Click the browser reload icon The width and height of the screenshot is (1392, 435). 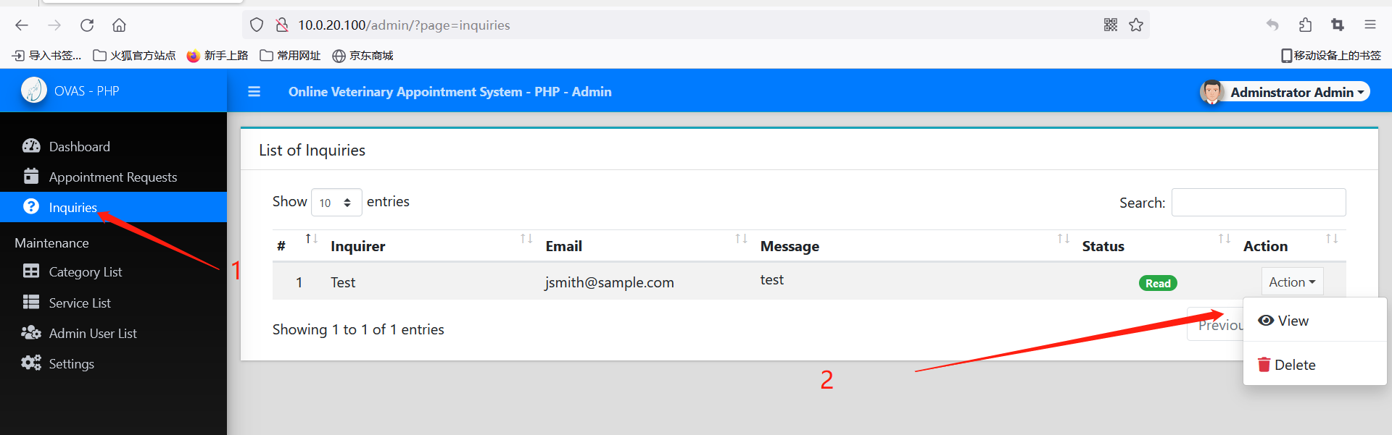point(87,25)
